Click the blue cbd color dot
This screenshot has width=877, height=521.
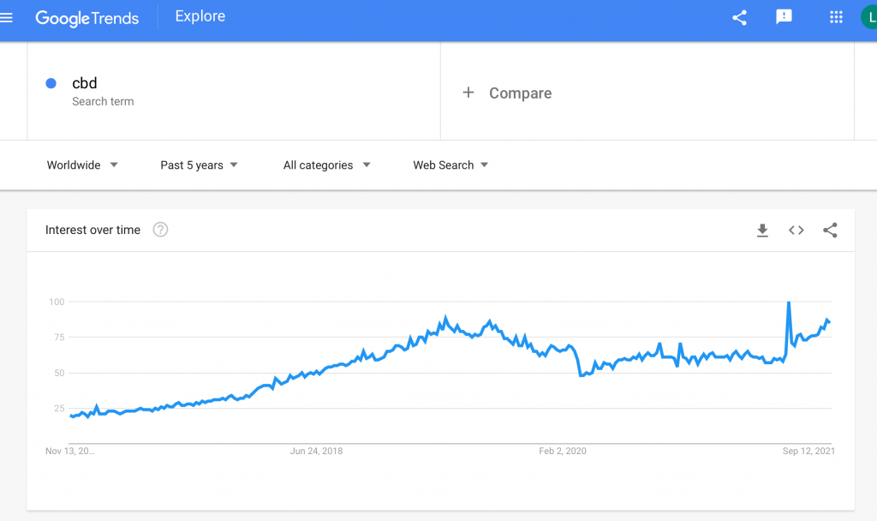[51, 83]
